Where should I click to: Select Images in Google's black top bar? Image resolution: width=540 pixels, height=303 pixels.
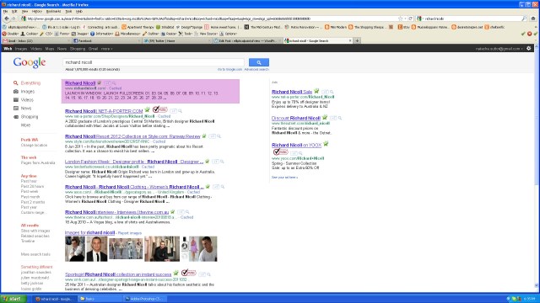(21, 49)
